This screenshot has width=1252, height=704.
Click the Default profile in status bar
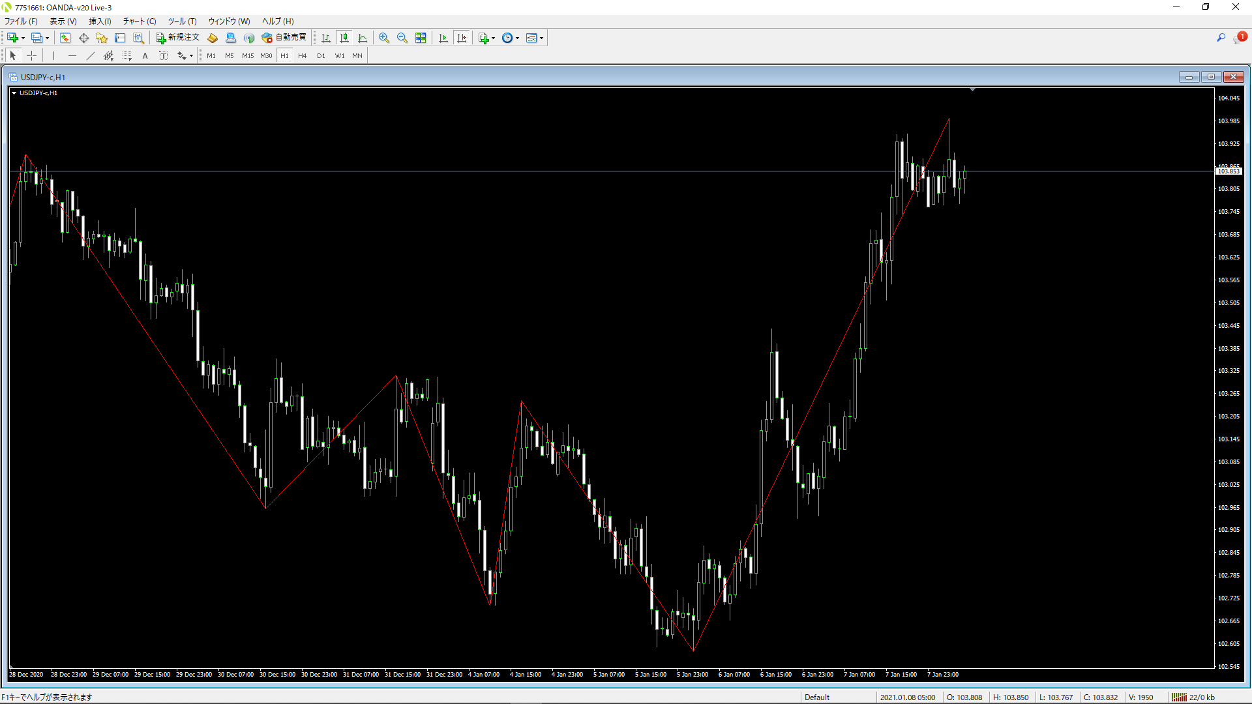point(816,697)
